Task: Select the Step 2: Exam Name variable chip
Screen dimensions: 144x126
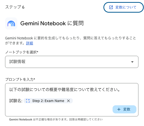Action: click(x=48, y=101)
